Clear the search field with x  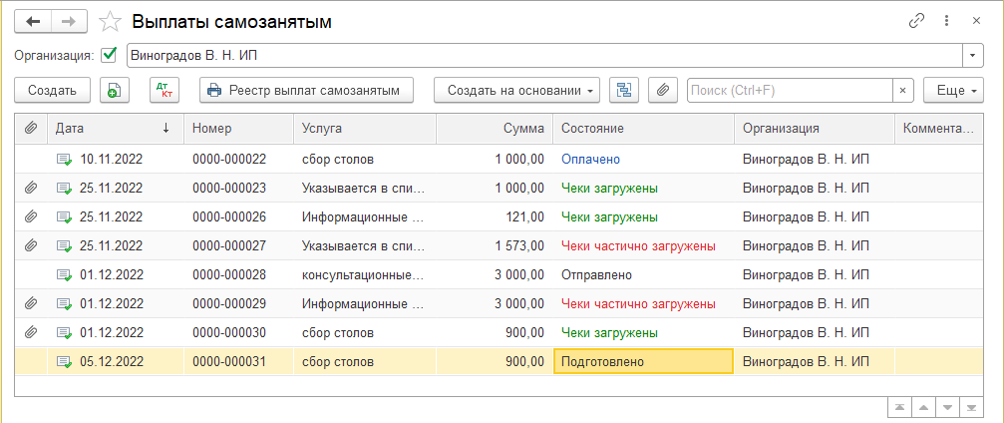[x=901, y=91]
